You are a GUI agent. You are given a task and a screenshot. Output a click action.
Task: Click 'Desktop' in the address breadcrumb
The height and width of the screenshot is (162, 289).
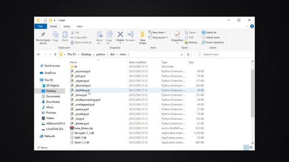(86, 54)
